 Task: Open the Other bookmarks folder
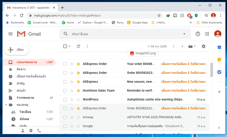[209, 22]
